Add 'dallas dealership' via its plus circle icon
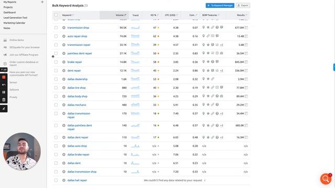 point(64,79)
